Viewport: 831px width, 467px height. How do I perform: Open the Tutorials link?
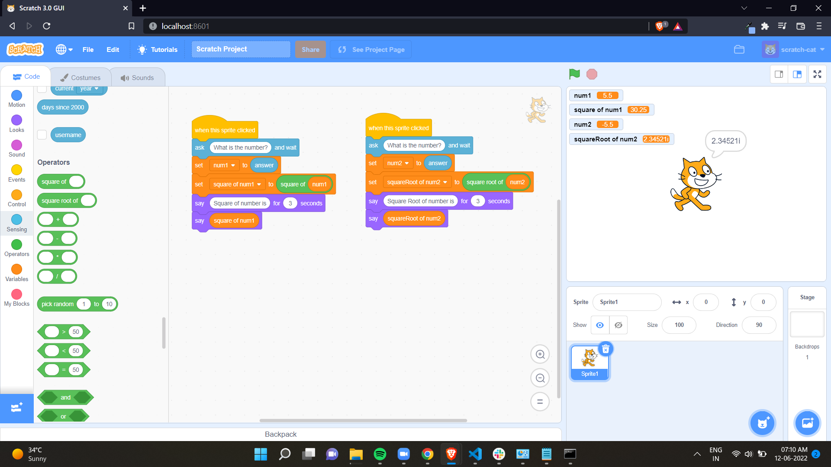[158, 50]
